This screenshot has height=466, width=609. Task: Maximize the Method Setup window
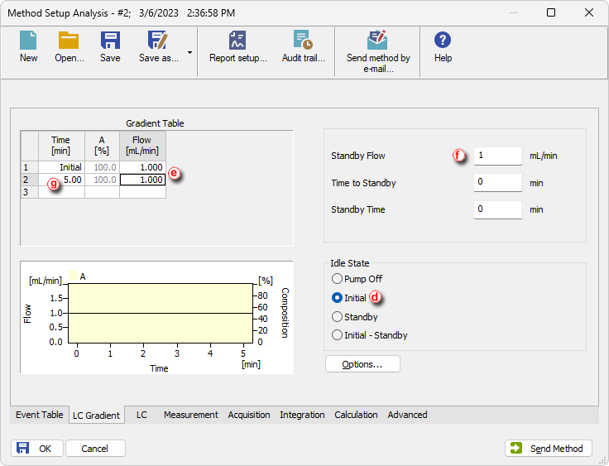click(551, 12)
